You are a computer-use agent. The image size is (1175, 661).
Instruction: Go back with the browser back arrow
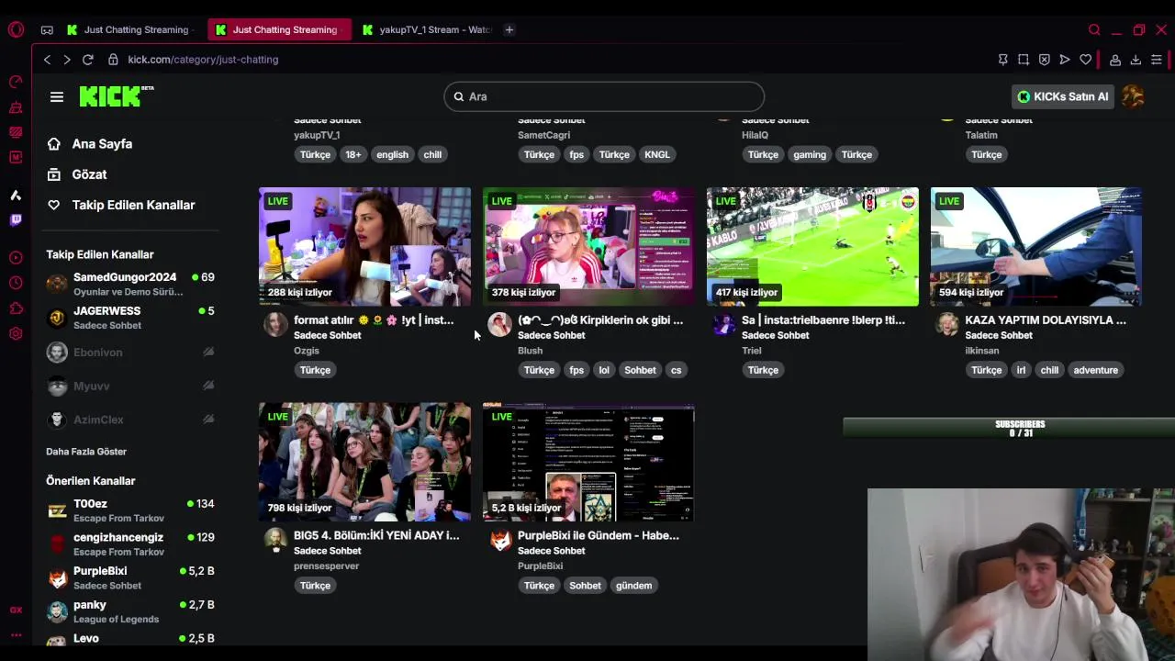click(47, 60)
